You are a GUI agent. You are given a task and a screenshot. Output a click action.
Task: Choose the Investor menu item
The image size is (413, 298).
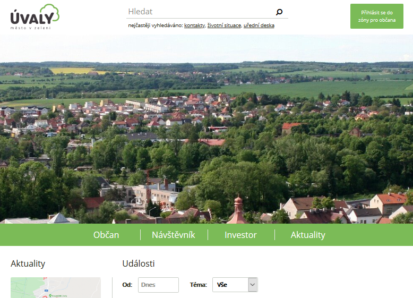240,235
